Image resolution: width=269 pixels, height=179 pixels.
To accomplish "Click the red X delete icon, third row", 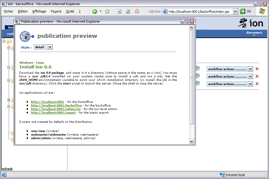I will (257, 84).
